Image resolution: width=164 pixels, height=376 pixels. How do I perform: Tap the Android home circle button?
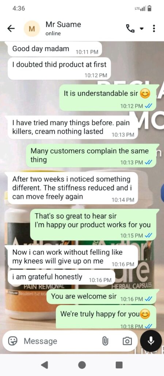82,365
